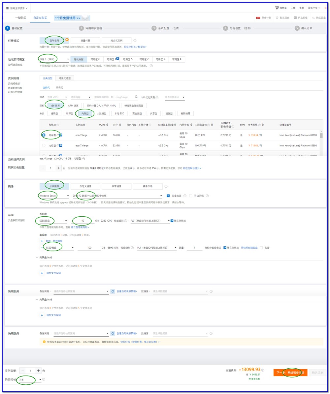Uncheck the 安全加固 checkbox
This screenshot has height=394, width=330.
pyautogui.click(x=168, y=196)
